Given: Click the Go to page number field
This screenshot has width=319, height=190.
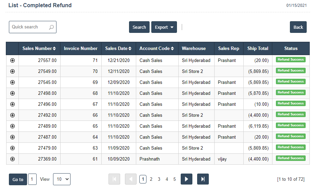Looking at the screenshot, I should point(32,179).
